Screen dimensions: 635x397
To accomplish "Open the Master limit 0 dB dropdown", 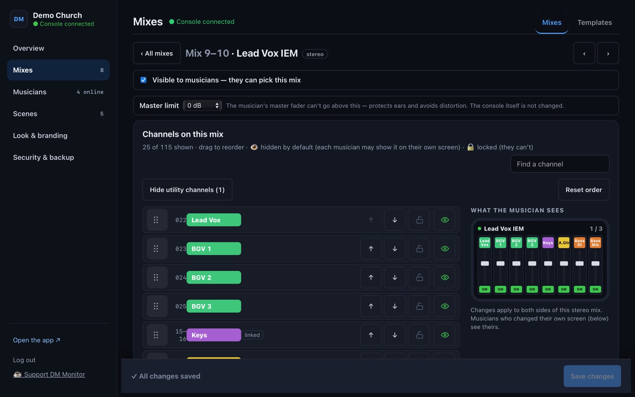I will pyautogui.click(x=202, y=106).
